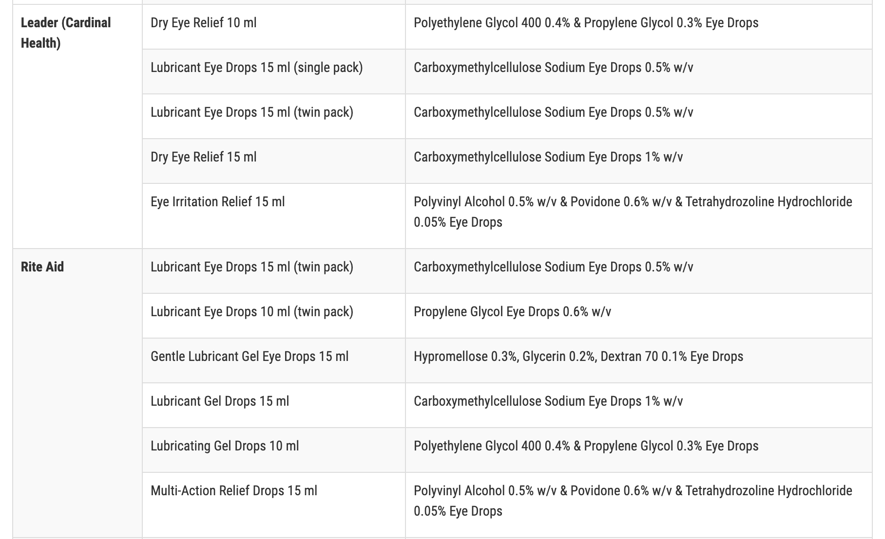Click Multi-Action Relief Drops 15 ml

pos(233,491)
